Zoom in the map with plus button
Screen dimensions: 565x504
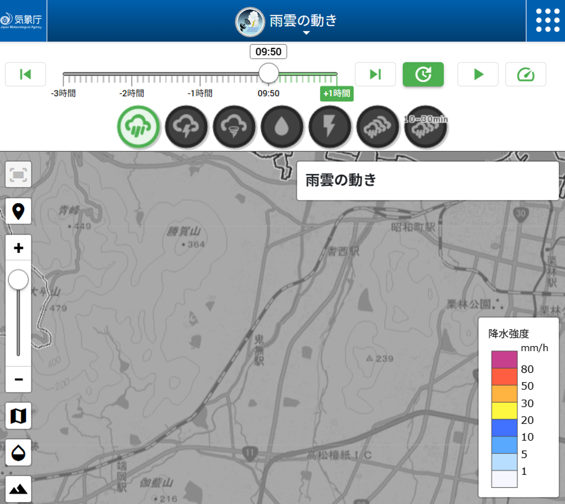click(x=18, y=248)
